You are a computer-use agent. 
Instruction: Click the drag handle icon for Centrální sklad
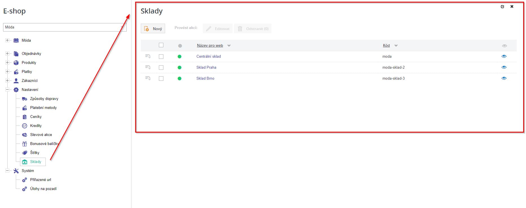pyautogui.click(x=148, y=56)
